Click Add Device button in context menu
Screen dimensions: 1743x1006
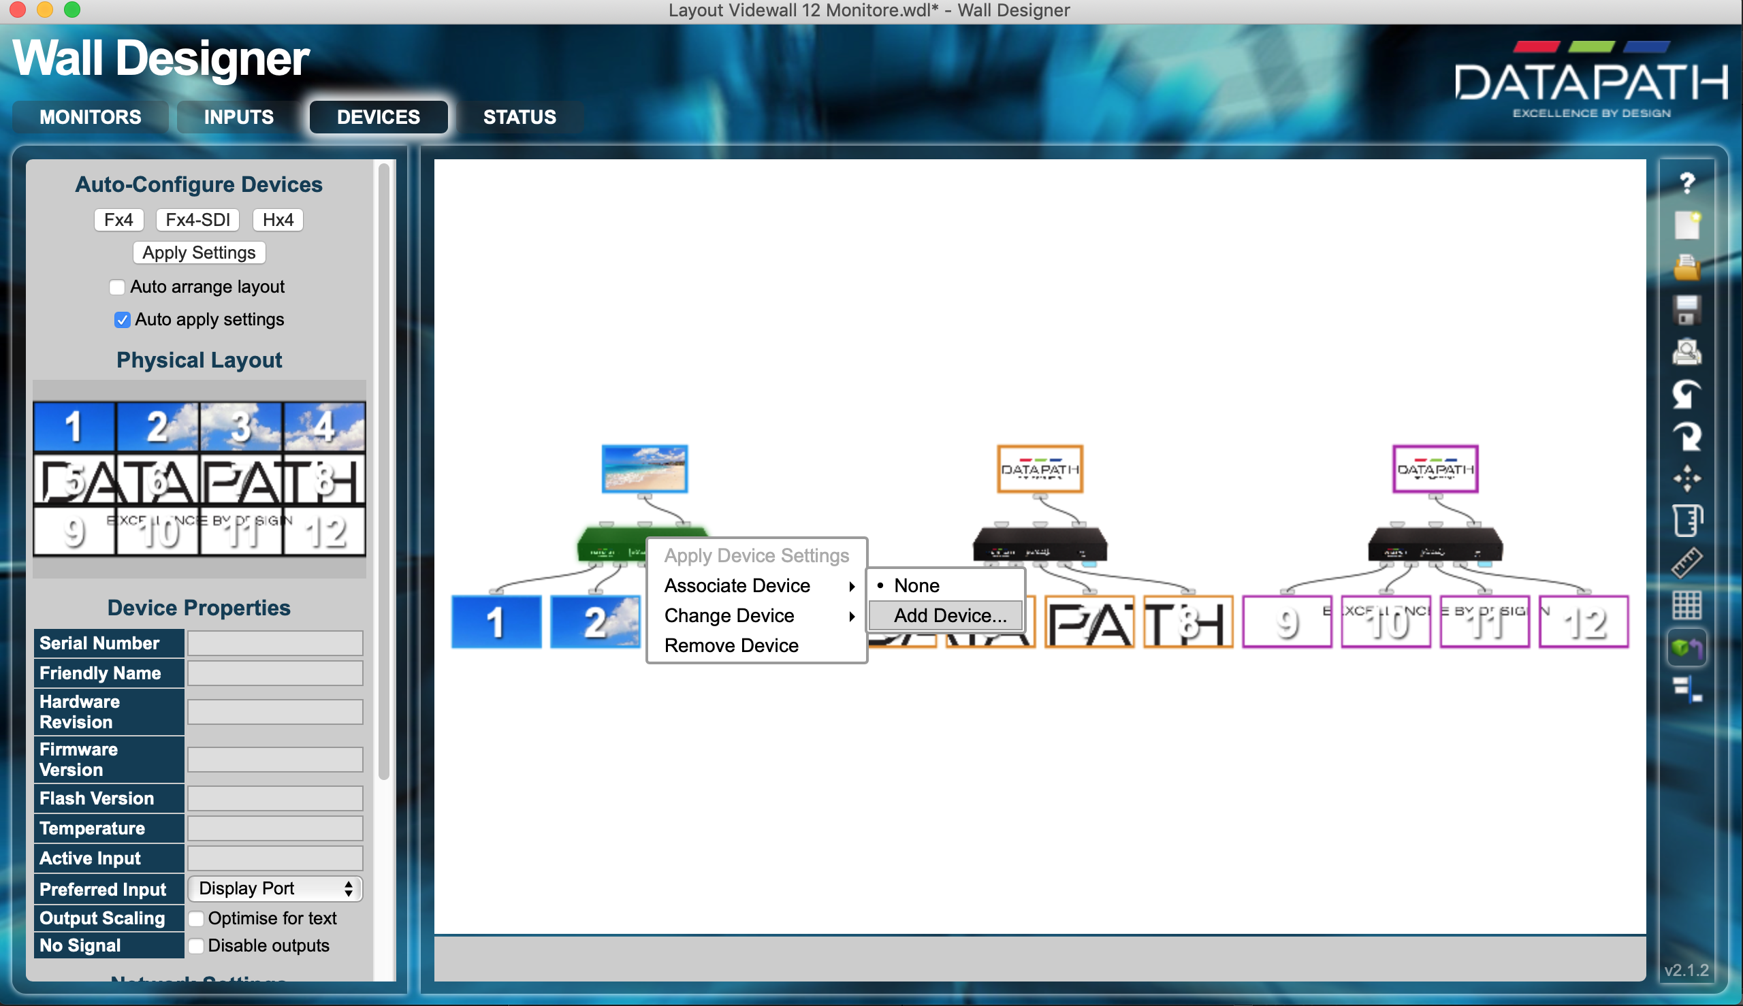click(948, 615)
